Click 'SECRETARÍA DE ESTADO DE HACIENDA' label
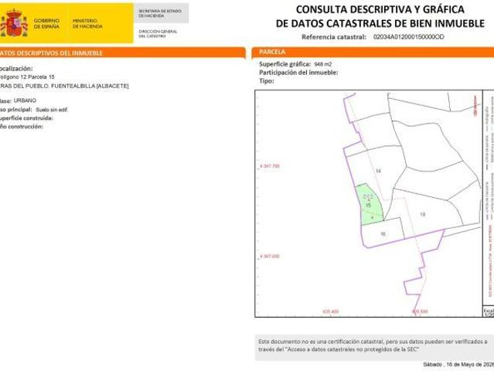The height and width of the screenshot is (371, 494). pos(160,13)
